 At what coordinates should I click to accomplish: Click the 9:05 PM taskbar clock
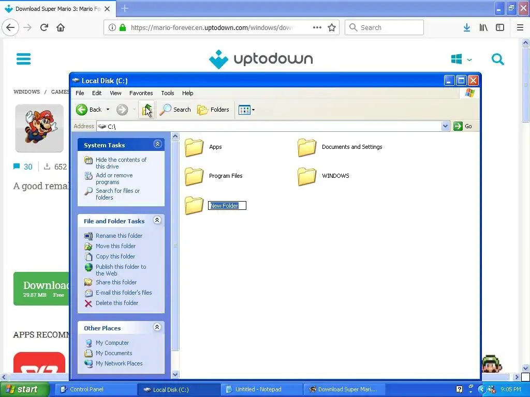click(511, 389)
